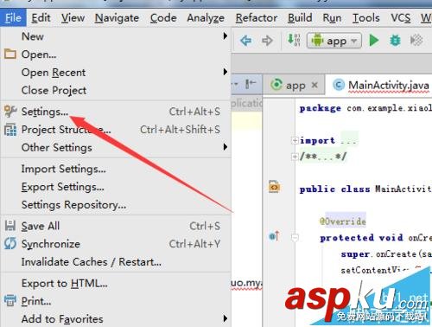
Task: Open the Run menu
Action: [332, 18]
